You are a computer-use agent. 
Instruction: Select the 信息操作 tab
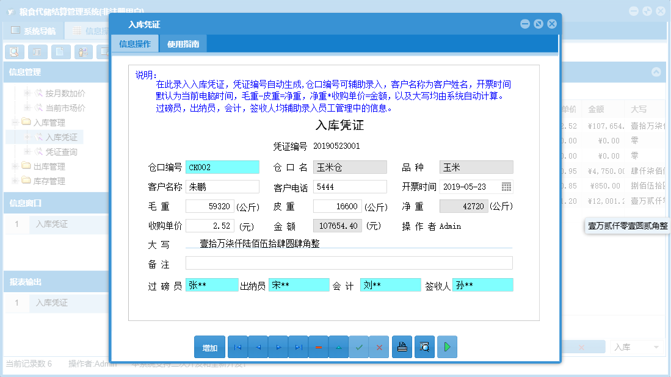pyautogui.click(x=134, y=44)
